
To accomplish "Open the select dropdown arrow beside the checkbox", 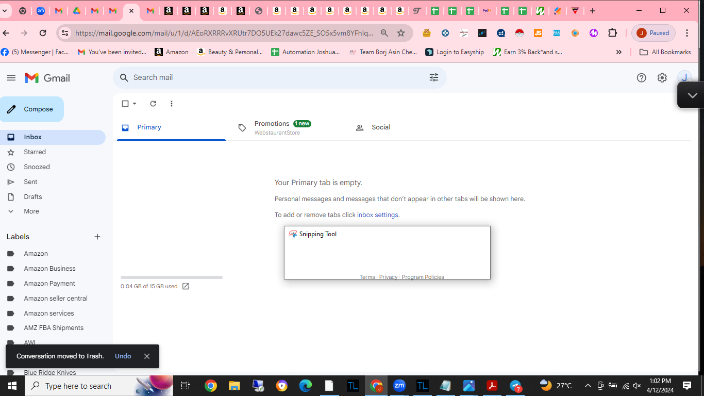I will [135, 104].
